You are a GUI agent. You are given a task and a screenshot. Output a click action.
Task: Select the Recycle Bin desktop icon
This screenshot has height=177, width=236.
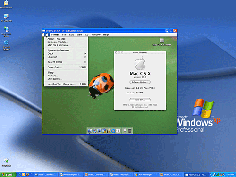(x=6, y=162)
